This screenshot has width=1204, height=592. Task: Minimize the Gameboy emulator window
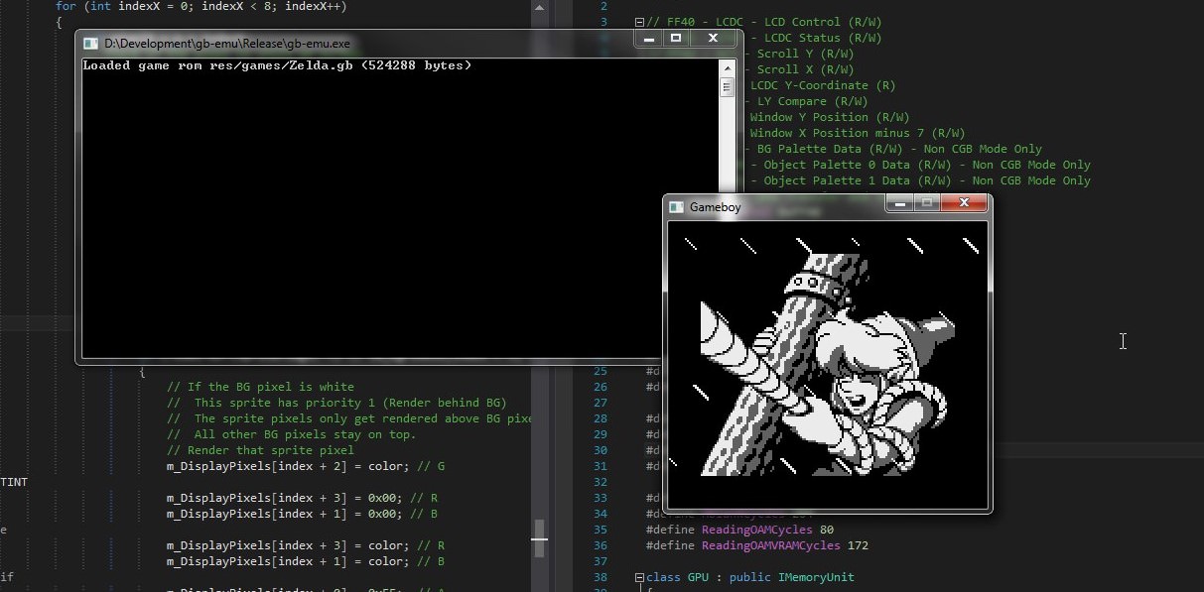(900, 203)
